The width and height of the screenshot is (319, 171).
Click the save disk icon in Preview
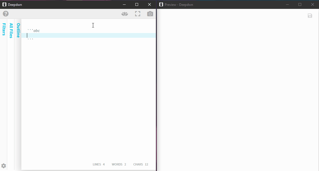click(x=310, y=16)
